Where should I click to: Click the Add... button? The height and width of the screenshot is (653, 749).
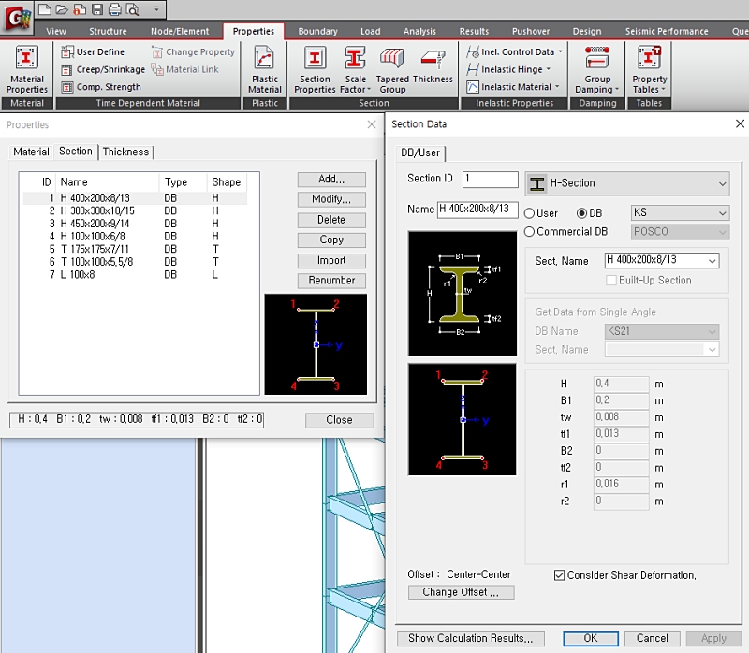click(331, 180)
